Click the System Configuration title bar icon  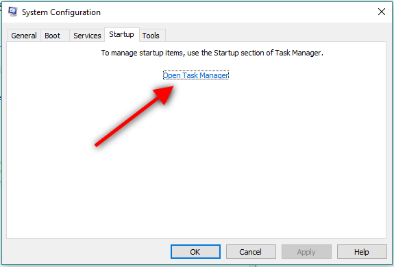tap(12, 12)
